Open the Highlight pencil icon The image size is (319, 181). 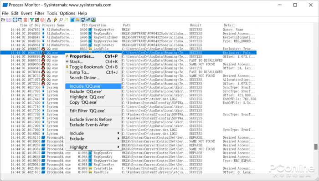(x=37, y=20)
